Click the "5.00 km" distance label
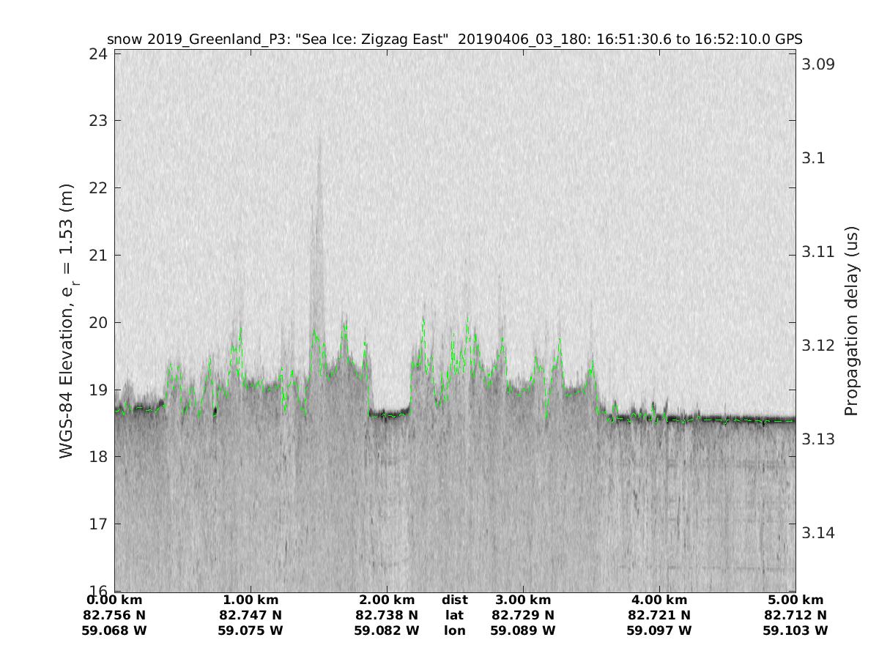This screenshot has width=879, height=659. [x=795, y=600]
